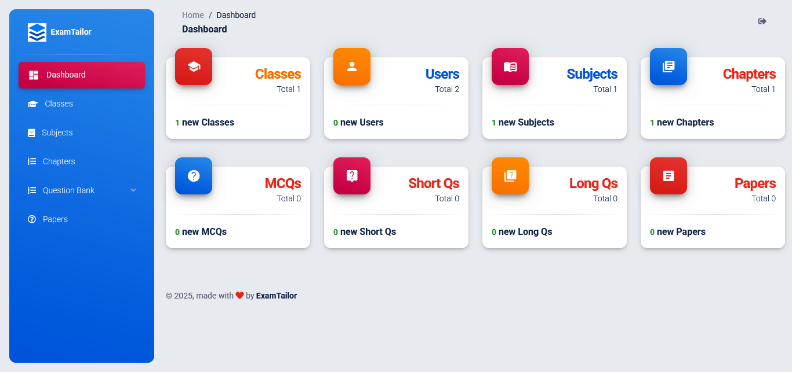
Task: Click the blue question mark MCQs icon
Action: (x=194, y=176)
